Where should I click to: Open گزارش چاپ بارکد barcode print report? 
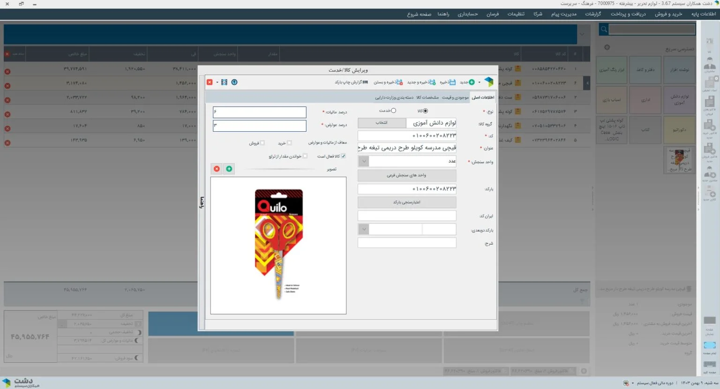(351, 82)
